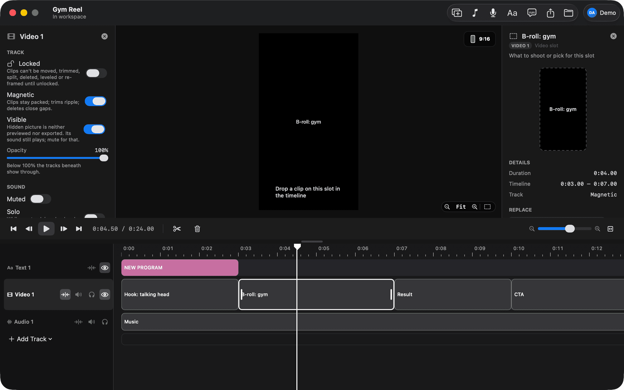Select the NEW PROGRAM text clip
This screenshot has height=390, width=624.
pos(180,268)
